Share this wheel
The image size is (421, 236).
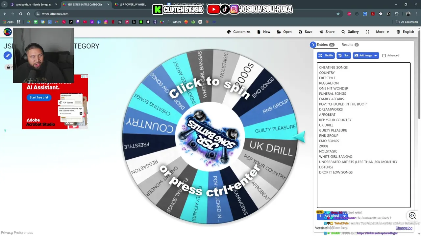[x=327, y=32]
